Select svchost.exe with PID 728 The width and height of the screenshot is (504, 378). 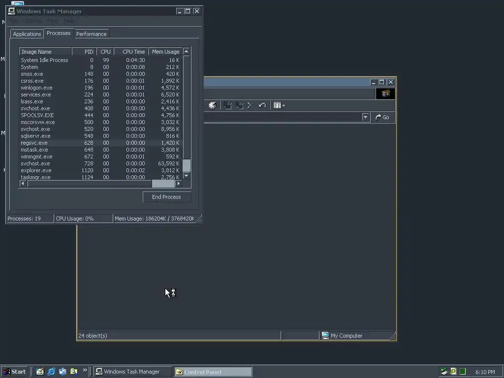tap(100, 163)
